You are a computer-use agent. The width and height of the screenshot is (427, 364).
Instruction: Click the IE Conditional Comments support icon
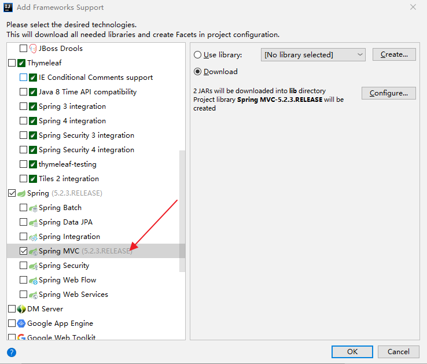32,78
